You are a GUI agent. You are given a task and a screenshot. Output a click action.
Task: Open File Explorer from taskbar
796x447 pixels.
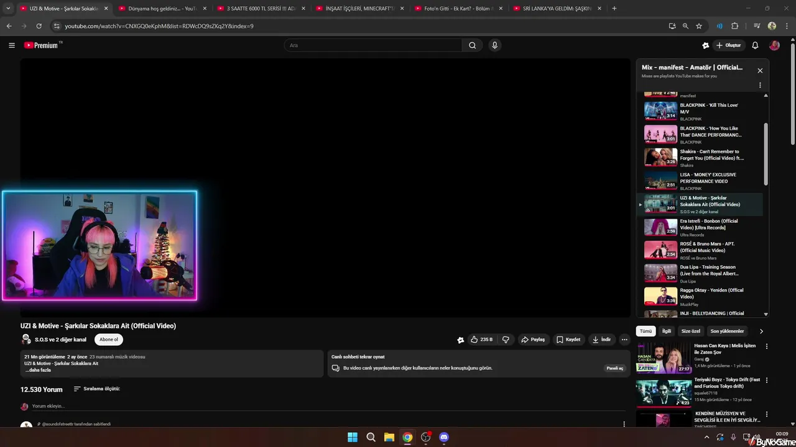click(x=389, y=437)
